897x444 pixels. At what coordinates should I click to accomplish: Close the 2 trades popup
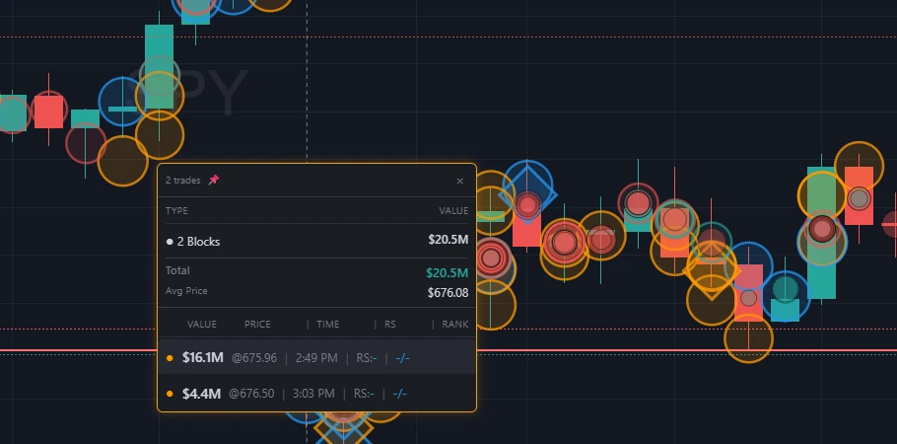coord(460,181)
